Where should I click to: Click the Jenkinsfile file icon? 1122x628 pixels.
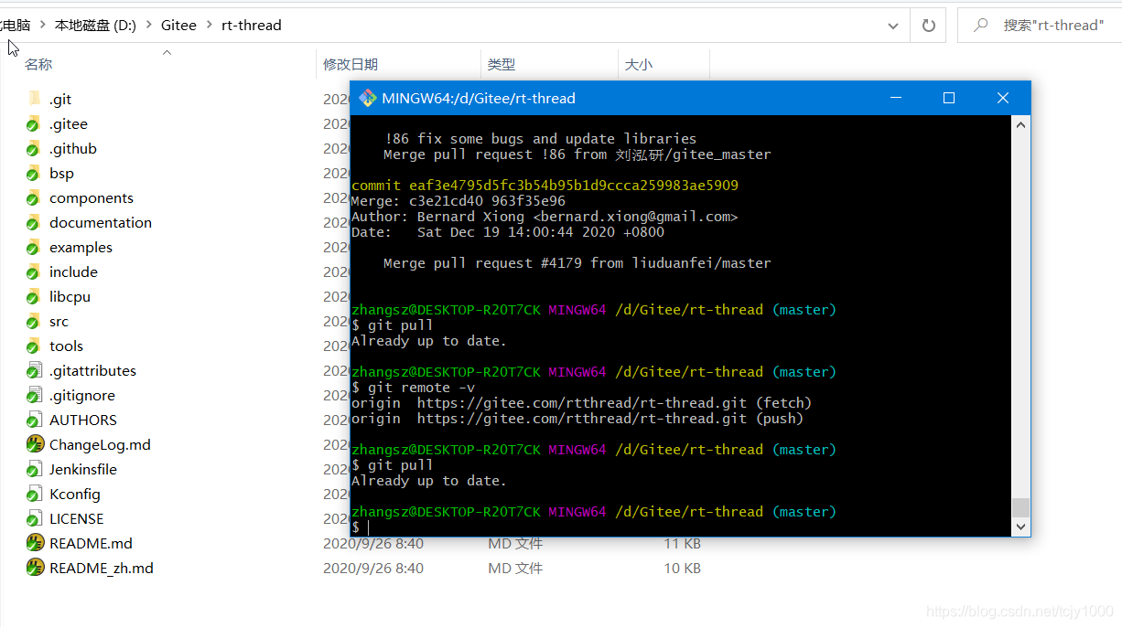35,469
